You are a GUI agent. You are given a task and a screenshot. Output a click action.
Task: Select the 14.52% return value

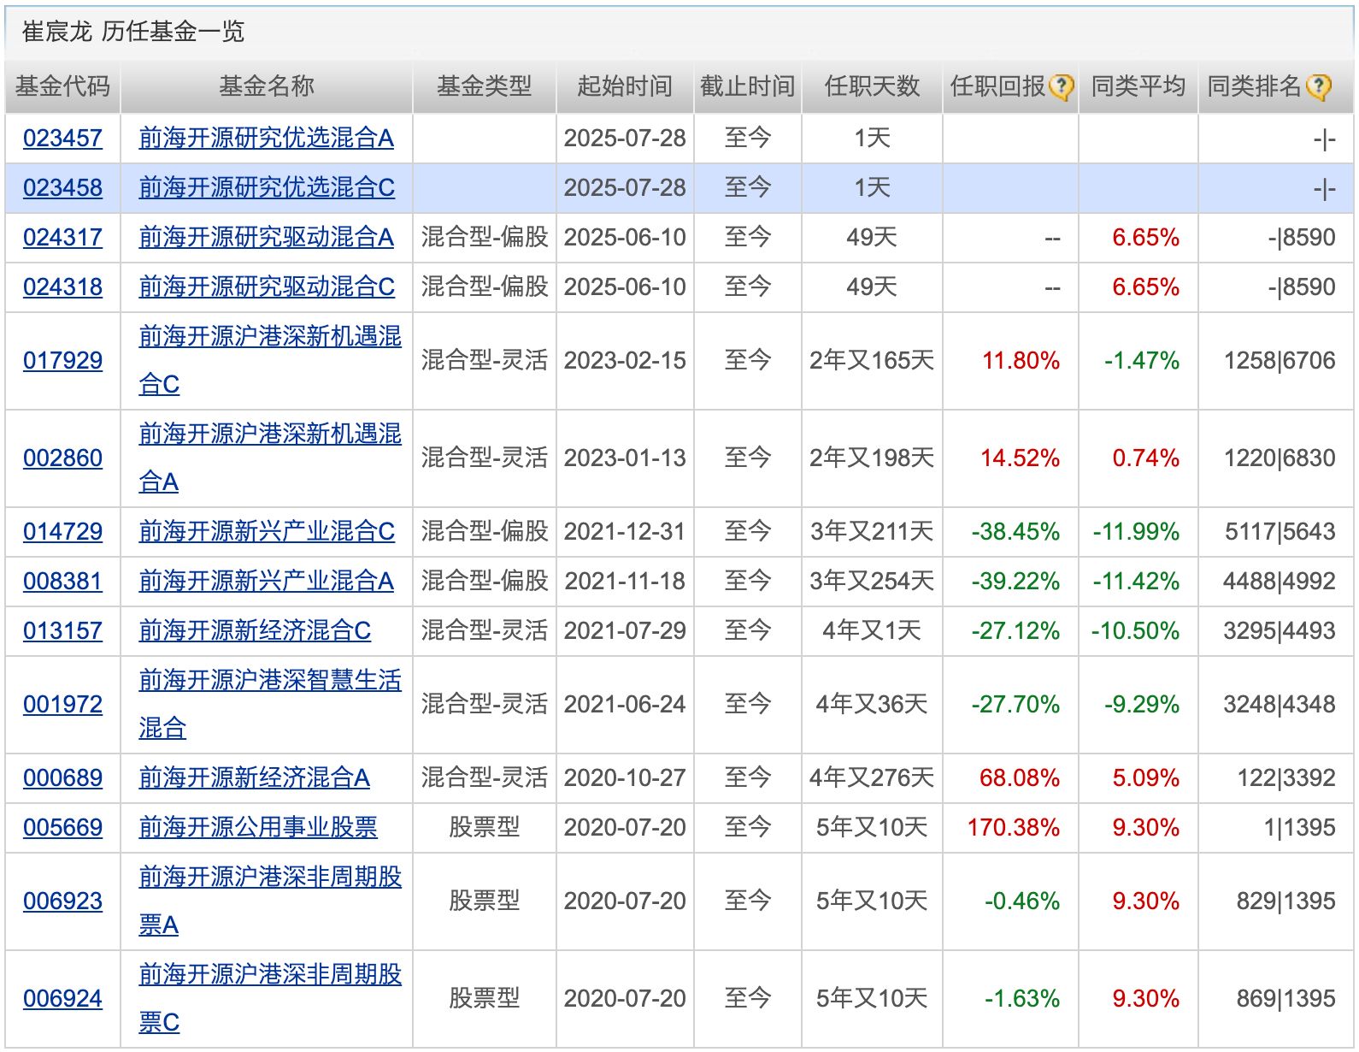point(1020,458)
